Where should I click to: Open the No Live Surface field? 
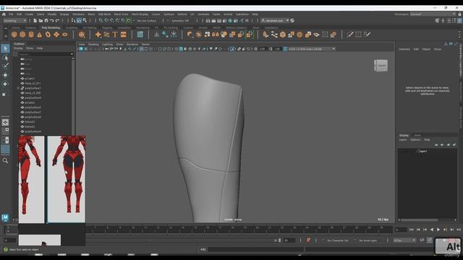click(x=147, y=21)
